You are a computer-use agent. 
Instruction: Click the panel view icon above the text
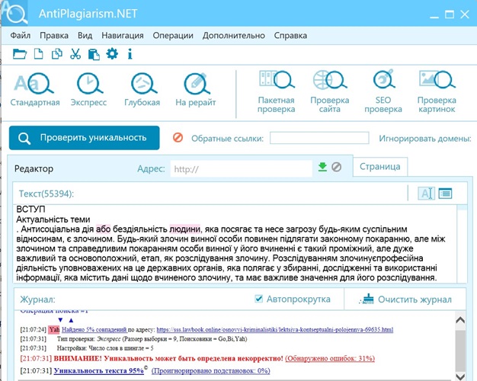[x=445, y=194]
